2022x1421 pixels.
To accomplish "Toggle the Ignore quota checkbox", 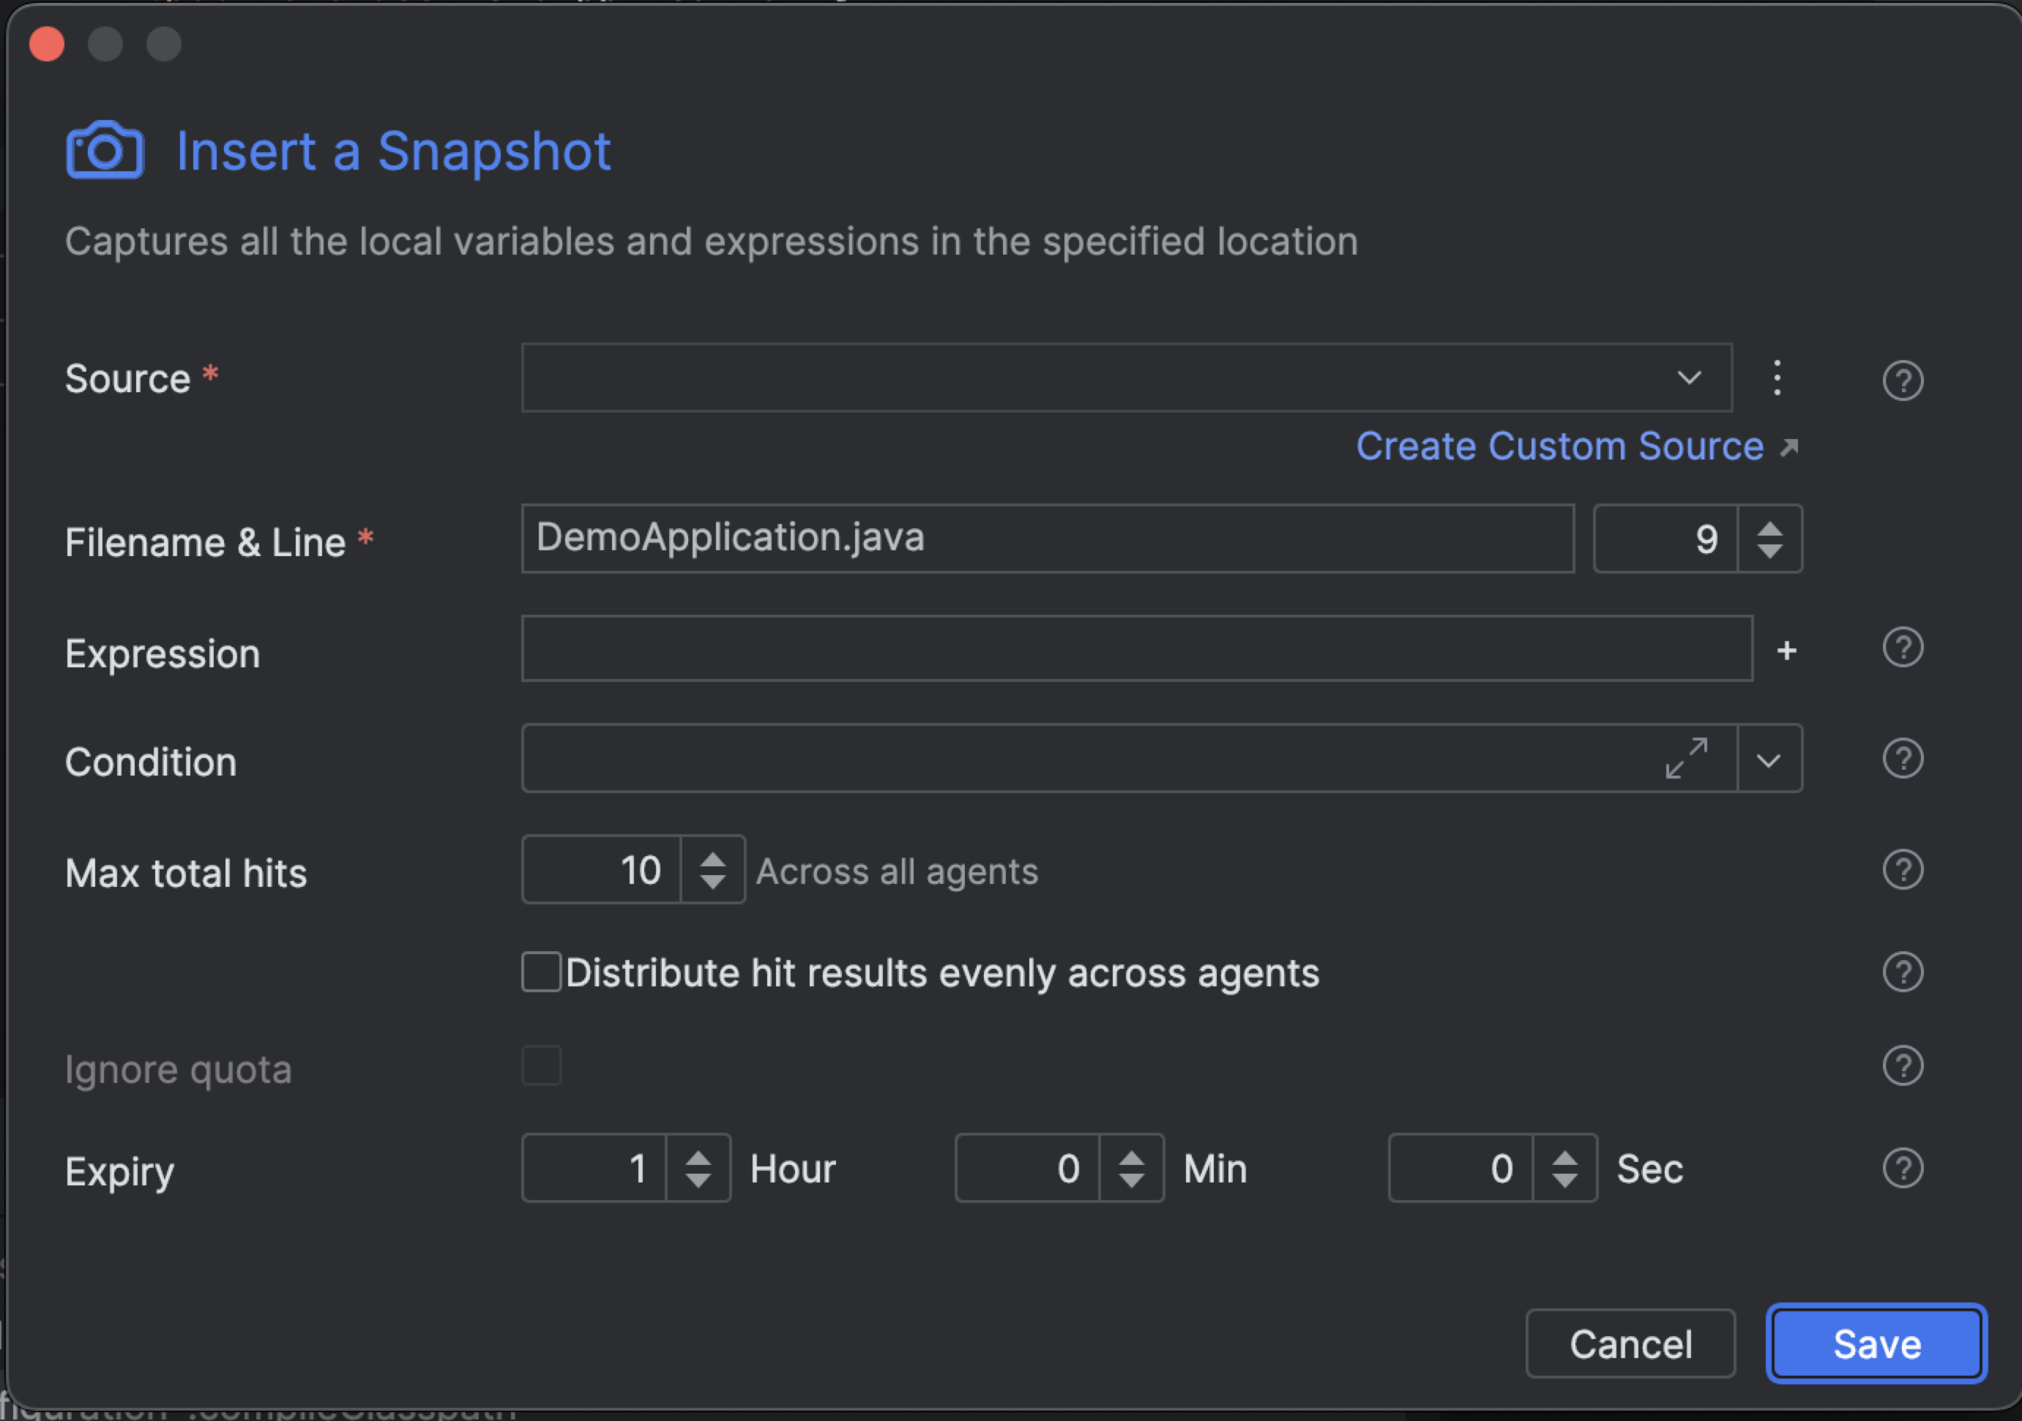I will (541, 1066).
